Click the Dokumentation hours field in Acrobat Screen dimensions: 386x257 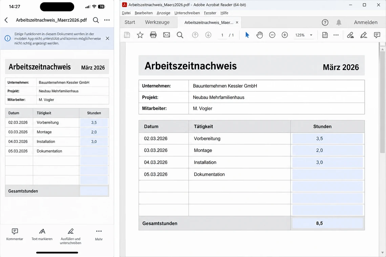pyautogui.click(x=327, y=174)
